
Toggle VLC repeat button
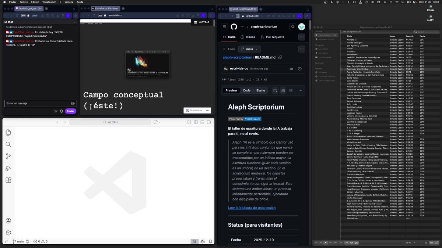click(x=351, y=242)
